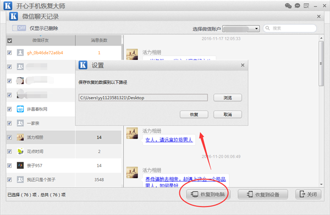This screenshot has height=215, width=330.
Task: Sort by 微信好友 column header
Action: tap(40, 40)
